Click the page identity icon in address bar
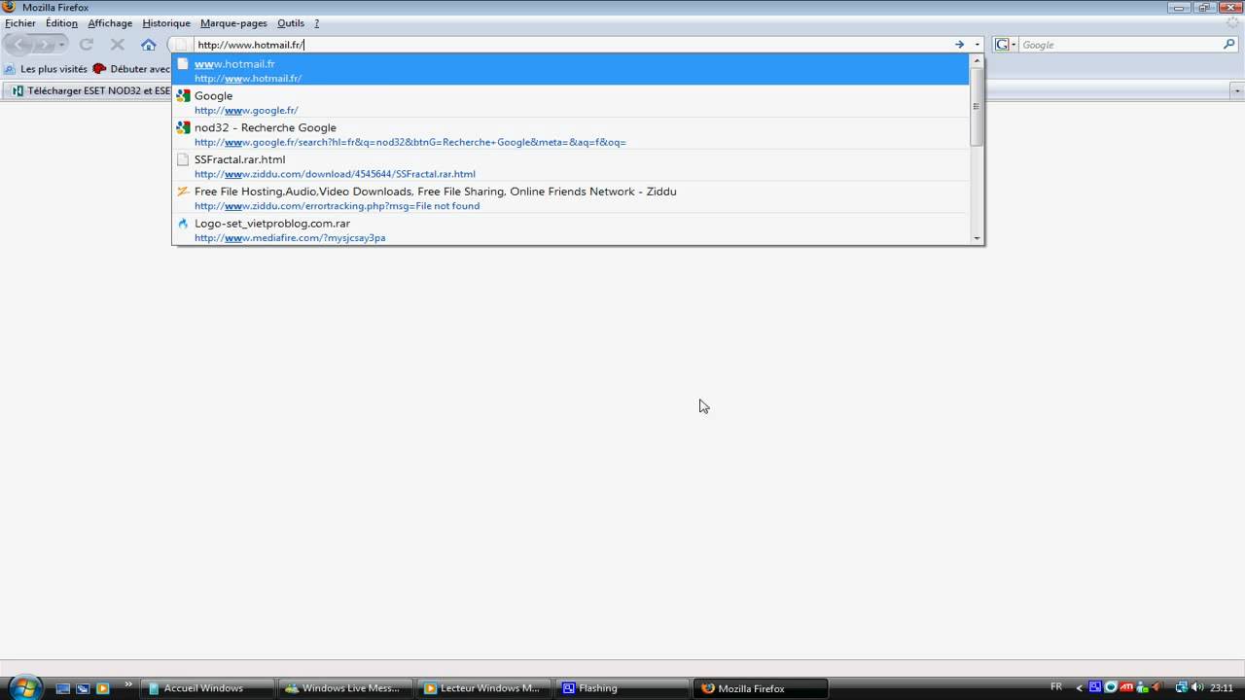Viewport: 1245px width, 700px height. tap(182, 45)
